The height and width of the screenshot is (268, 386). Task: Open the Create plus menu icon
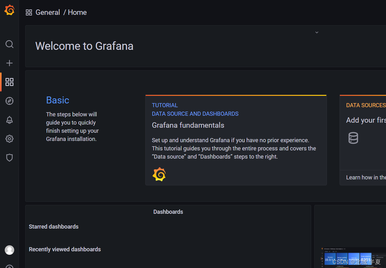tap(9, 63)
